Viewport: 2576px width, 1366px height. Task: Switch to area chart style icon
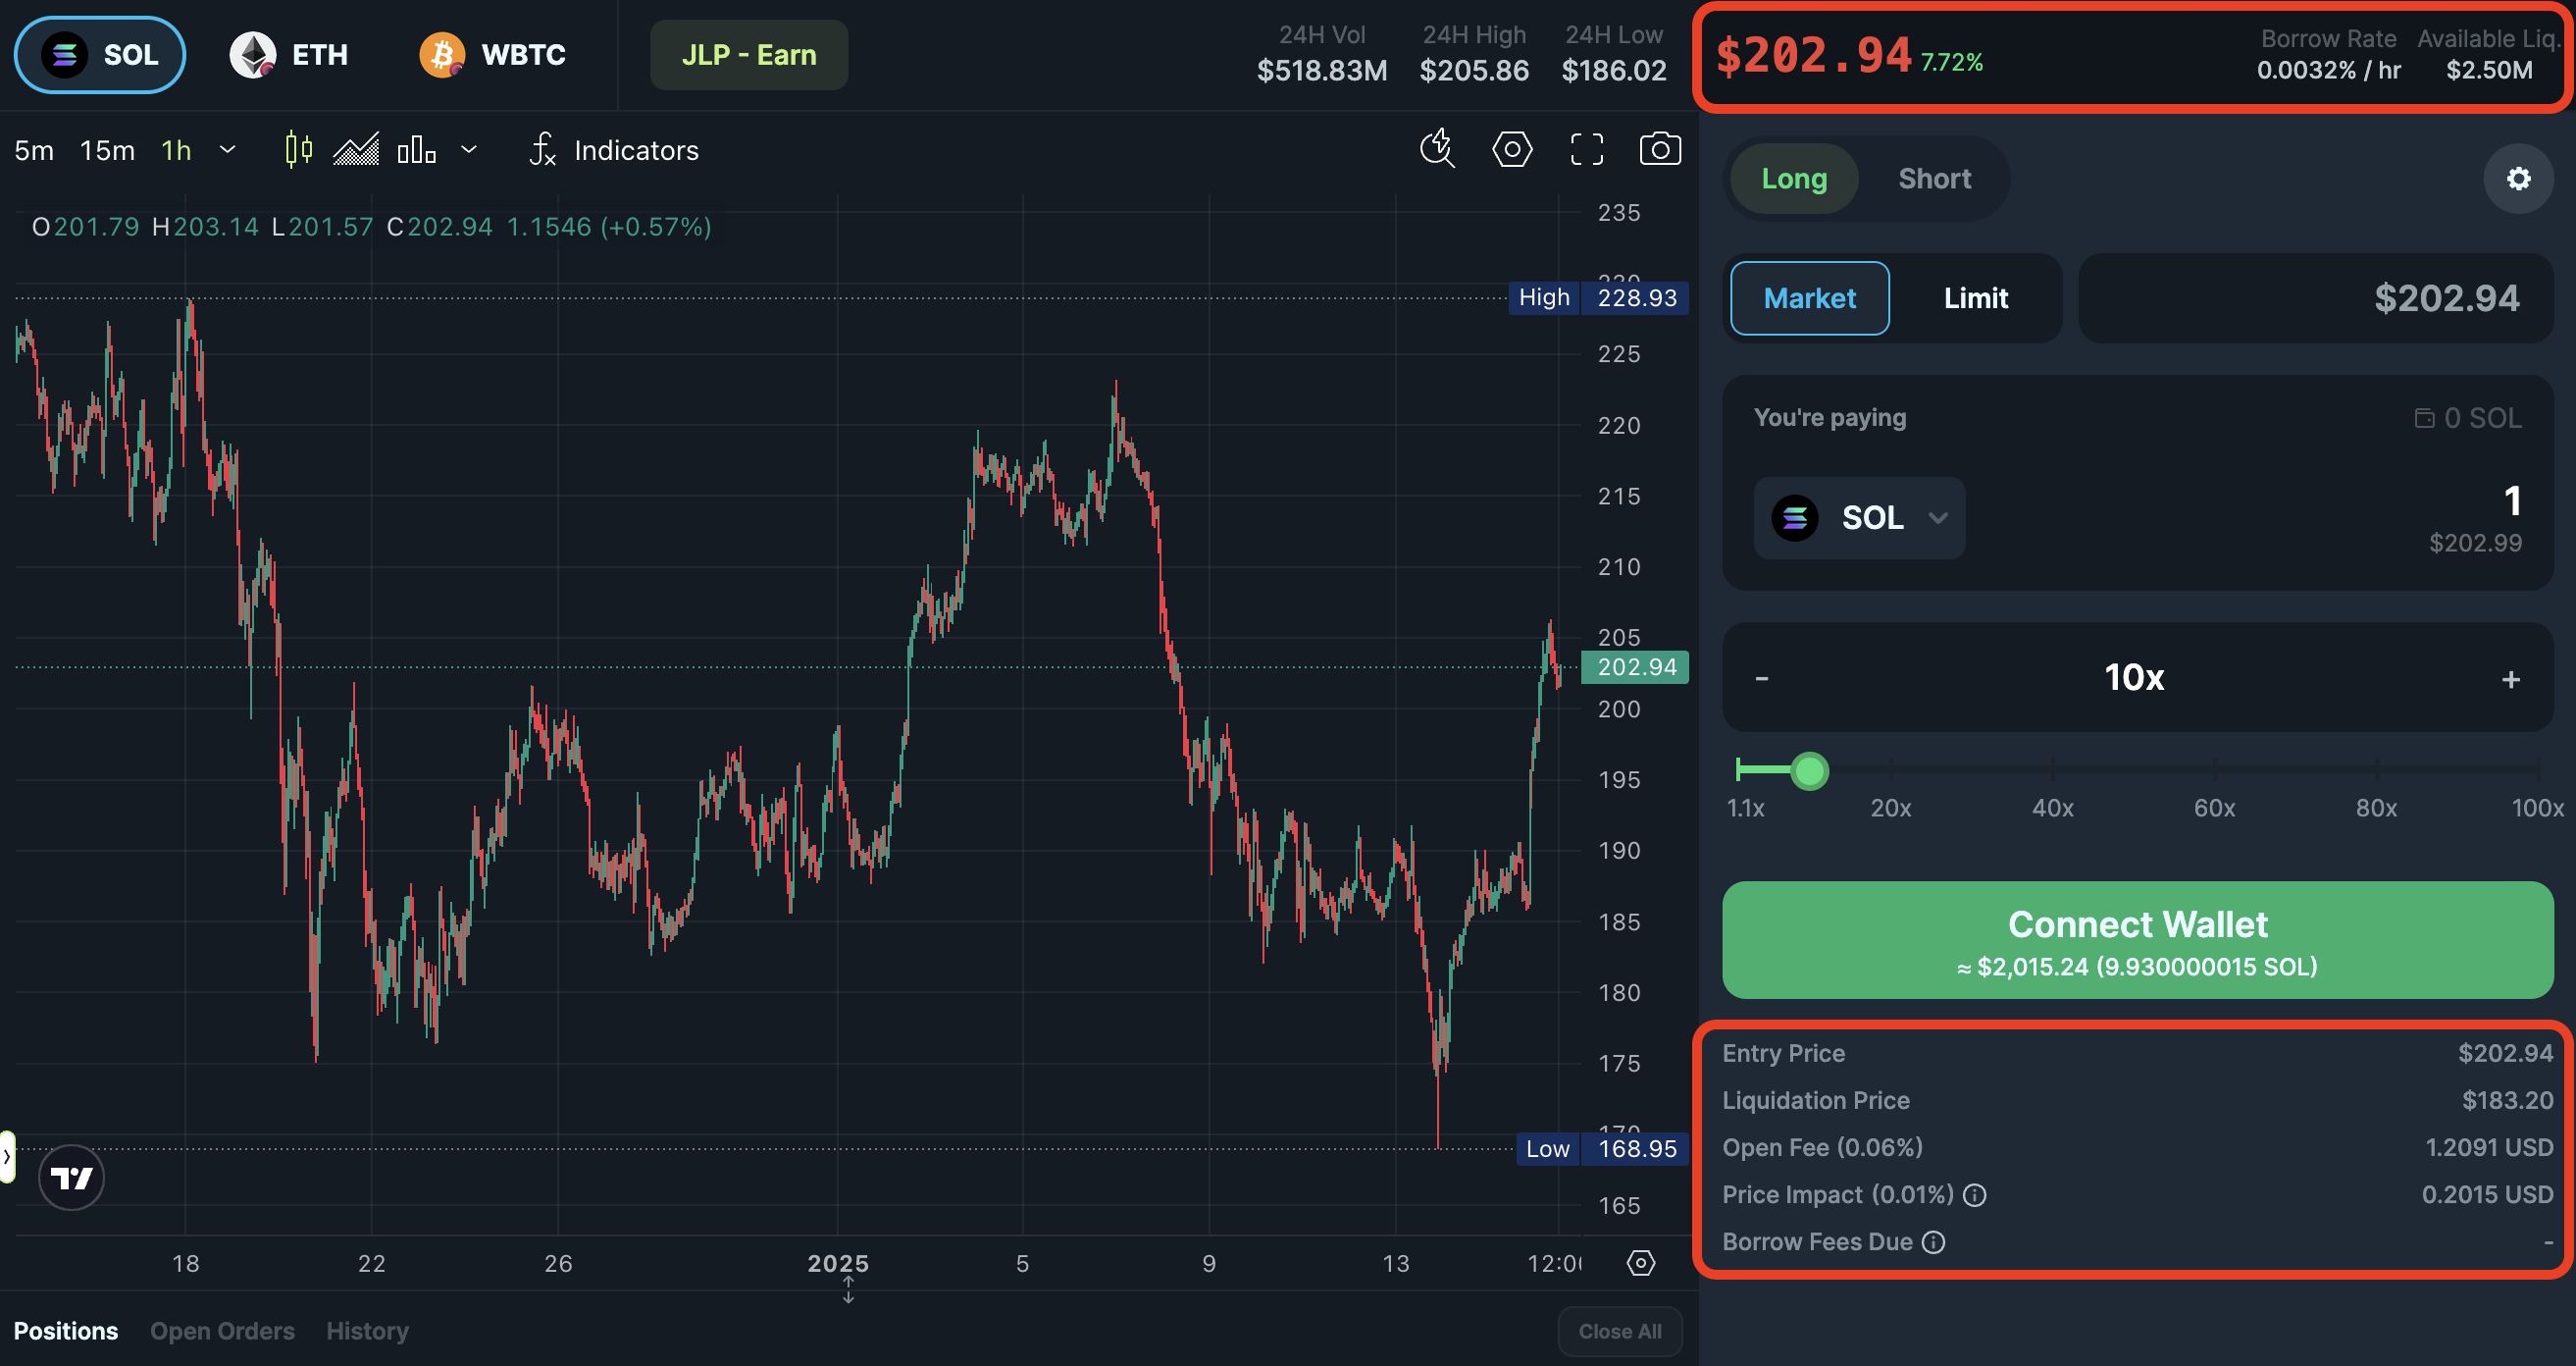(356, 150)
